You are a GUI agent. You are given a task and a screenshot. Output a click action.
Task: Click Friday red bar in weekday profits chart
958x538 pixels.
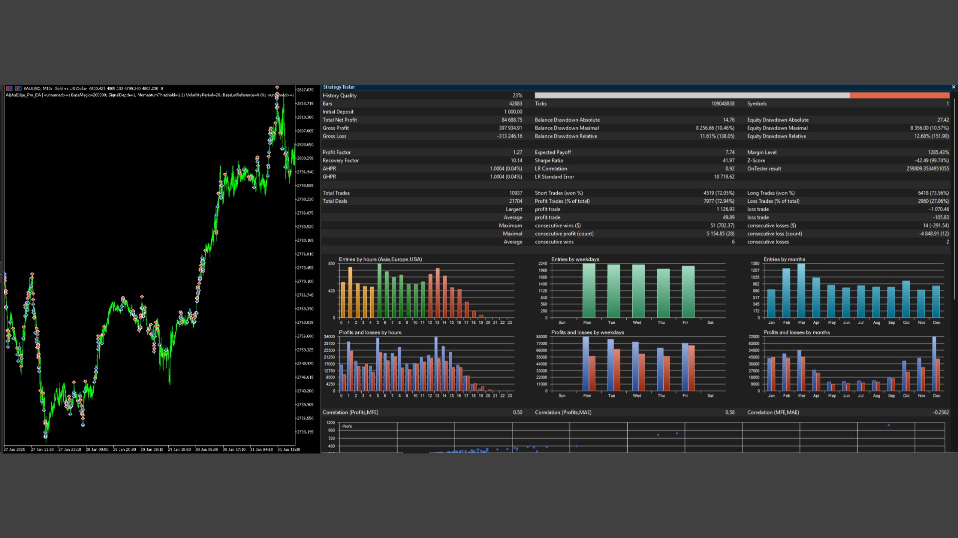coord(692,368)
